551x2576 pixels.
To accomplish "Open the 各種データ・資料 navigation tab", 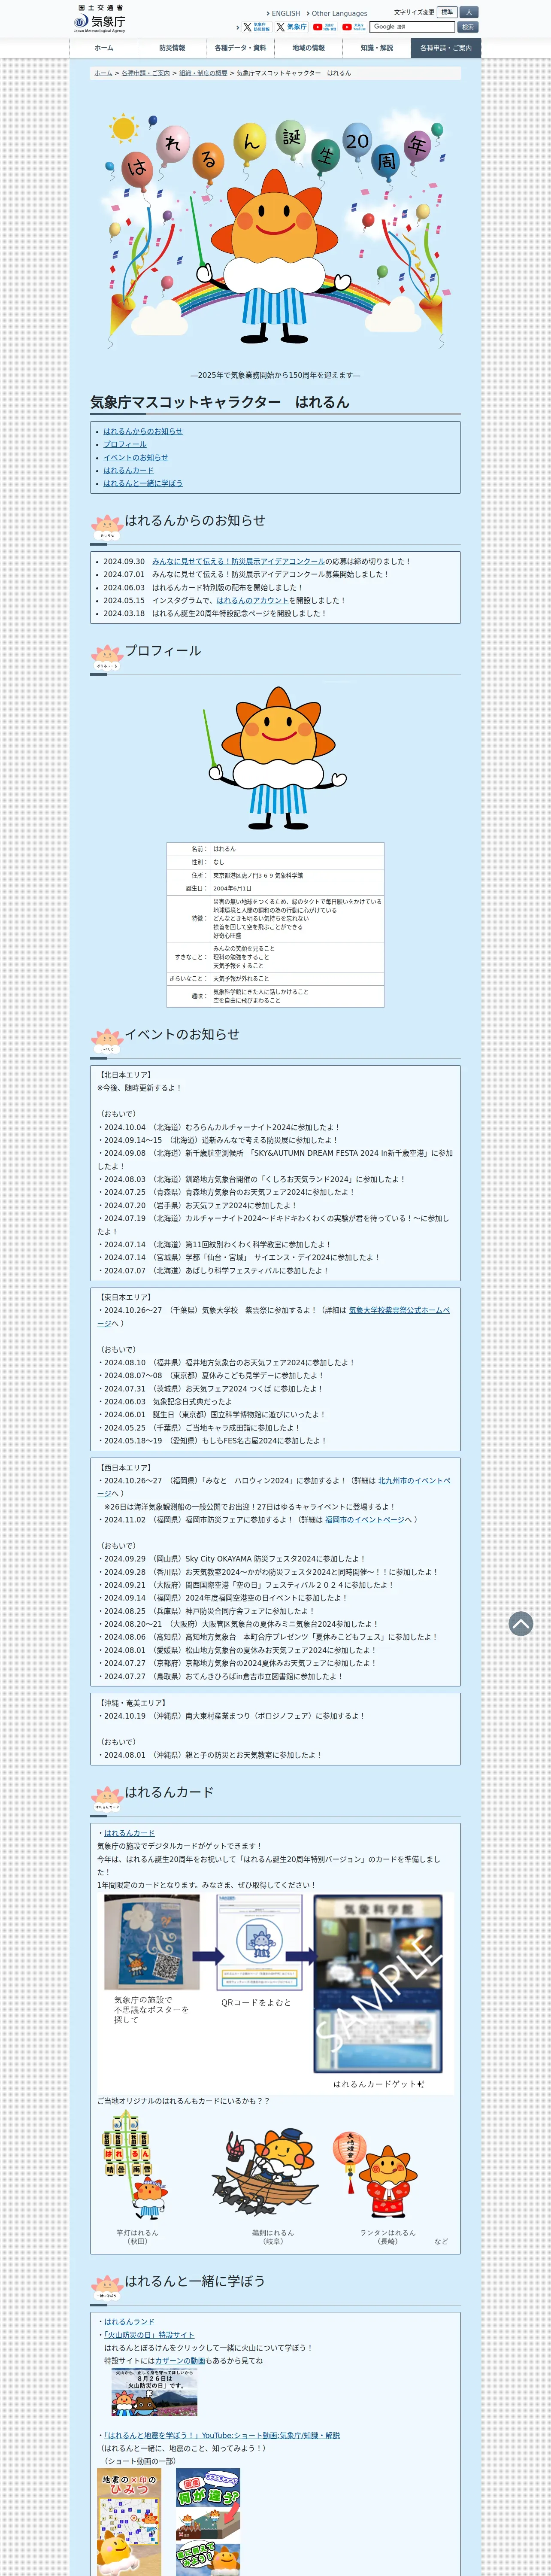I will point(240,48).
